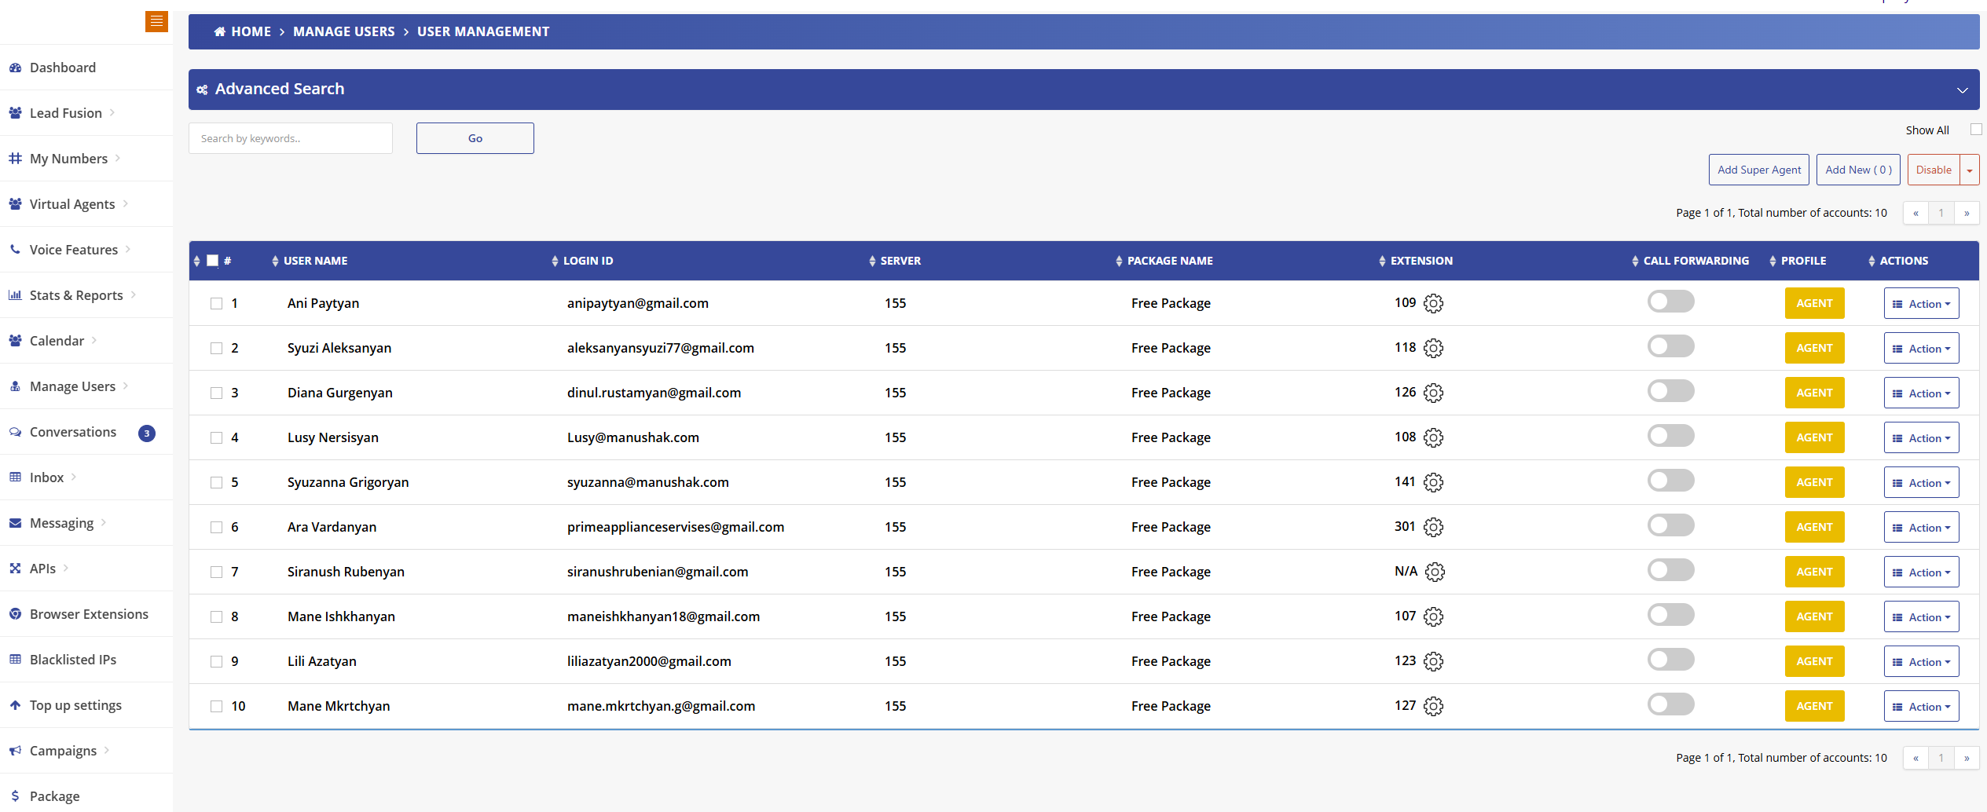Open extension settings gear for Ani Paytyan
The height and width of the screenshot is (812, 1987).
click(1433, 303)
